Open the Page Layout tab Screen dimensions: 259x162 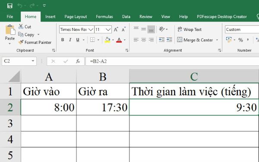76,17
